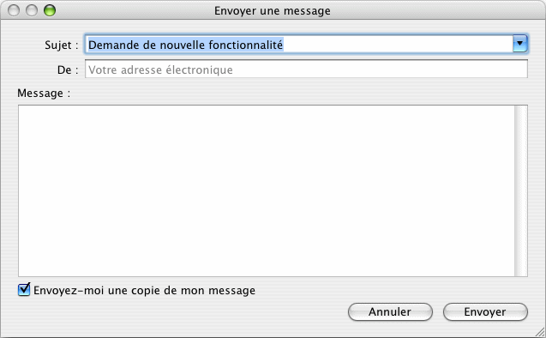Uncheck 'Envoyez-moi une copie' checkbox
Viewport: 546px width, 338px height.
[x=24, y=290]
